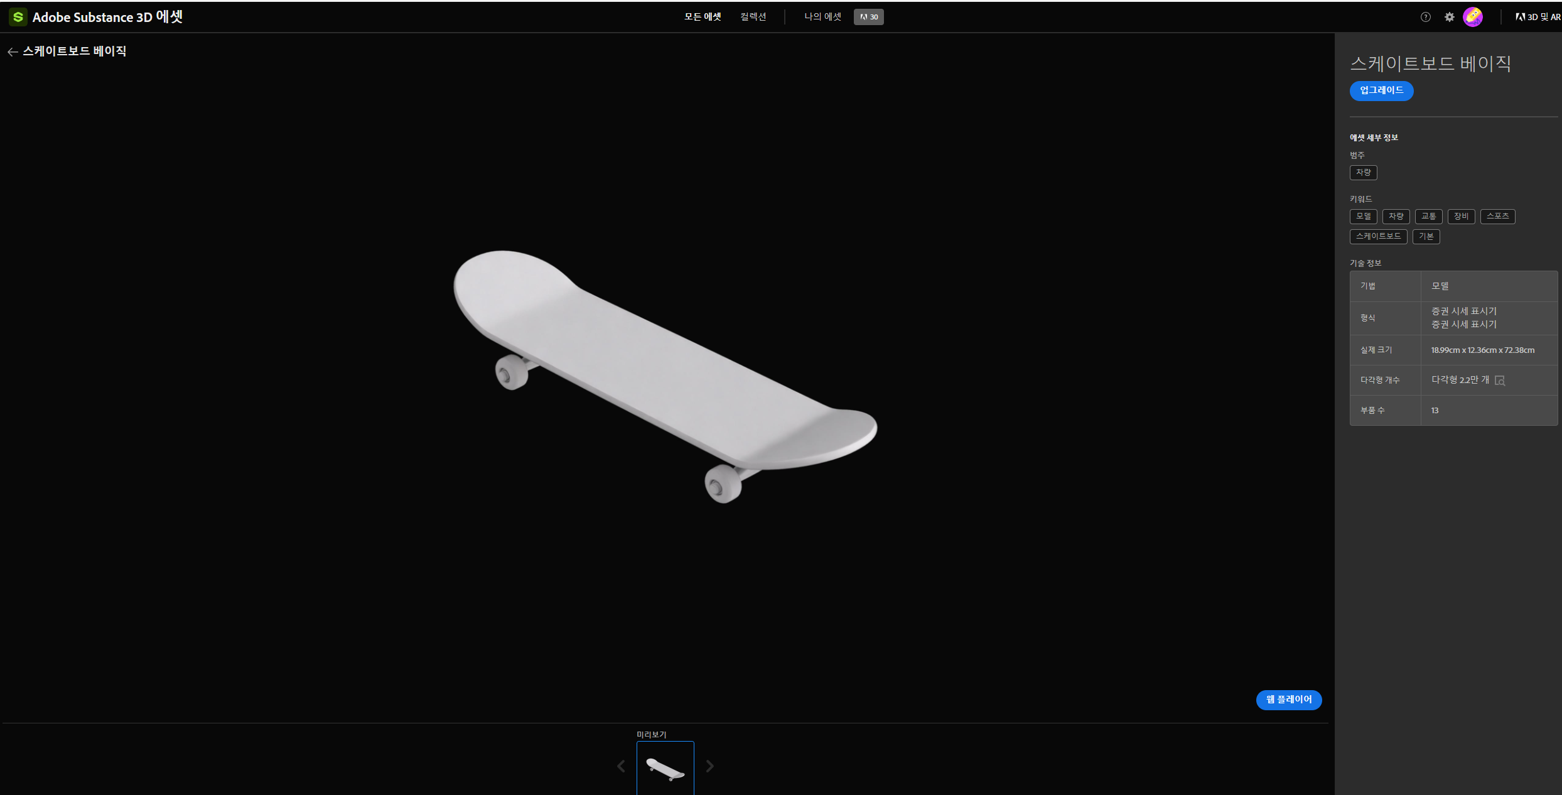1562x795 pixels.
Task: Click the 모델 keyword tag
Action: (x=1363, y=216)
